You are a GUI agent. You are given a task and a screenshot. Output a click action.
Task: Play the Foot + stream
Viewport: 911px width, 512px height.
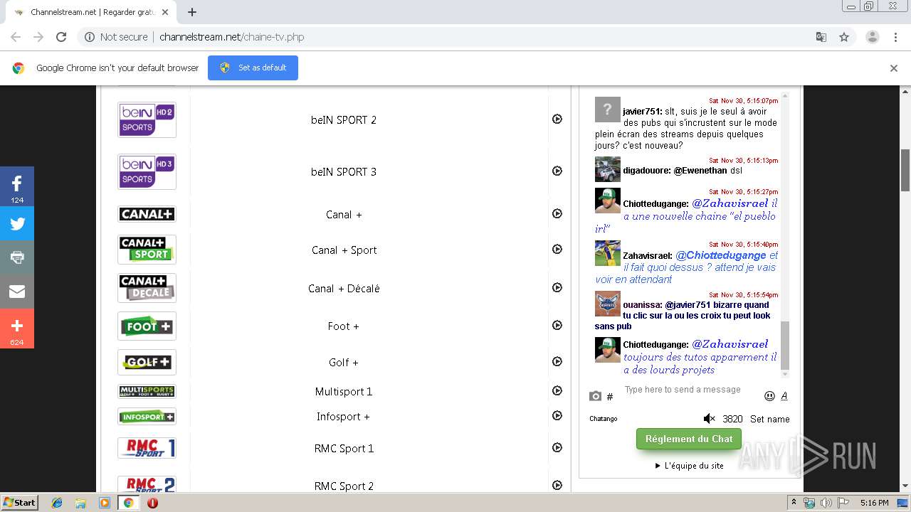click(x=557, y=326)
